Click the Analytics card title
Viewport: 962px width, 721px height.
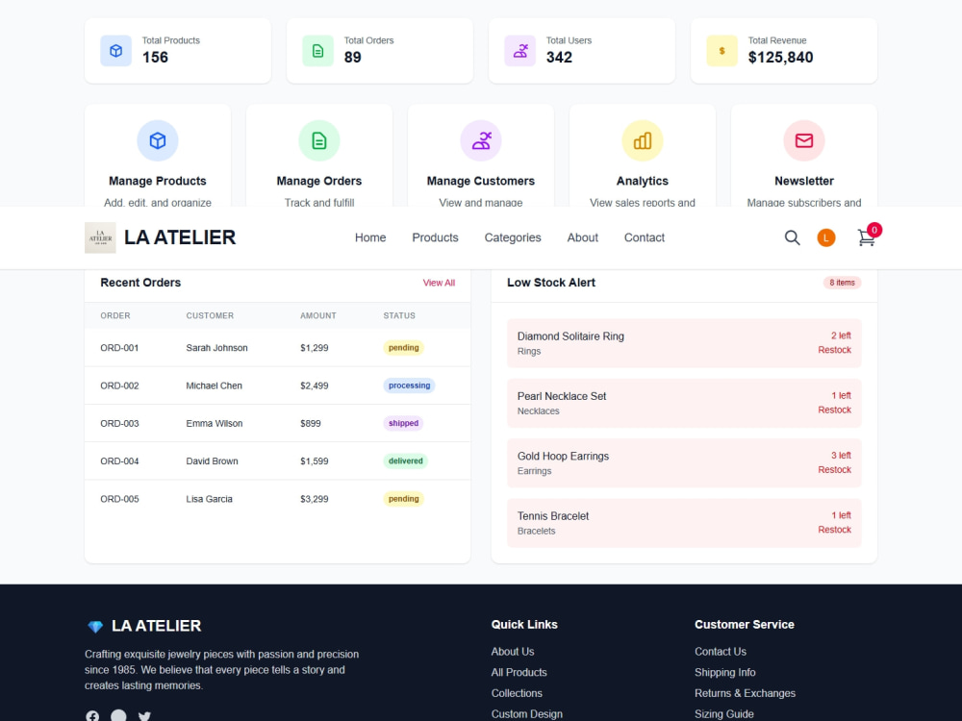click(x=643, y=181)
